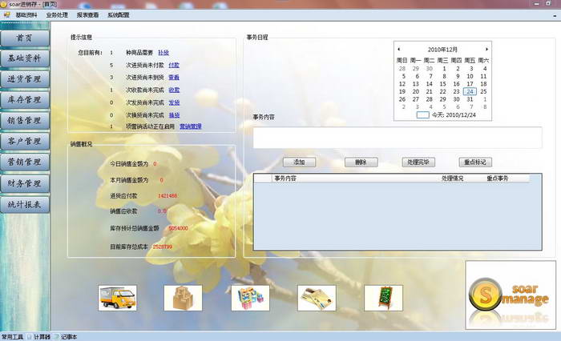Open 统计报表 in the sidebar
Viewport: 561px width, 341px height.
25,204
